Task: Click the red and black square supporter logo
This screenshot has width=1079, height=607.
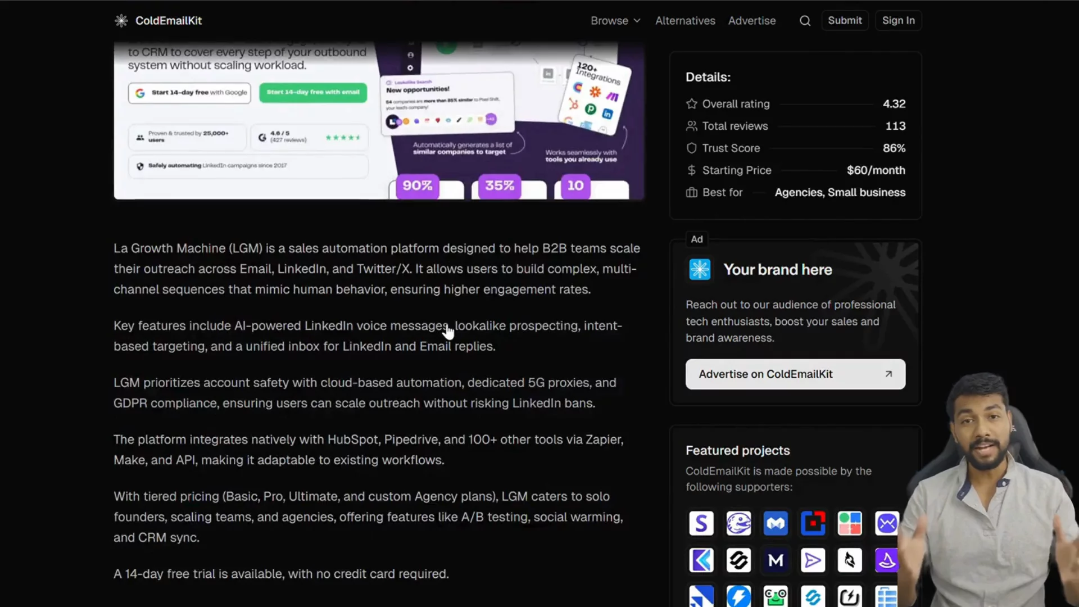Action: [813, 523]
